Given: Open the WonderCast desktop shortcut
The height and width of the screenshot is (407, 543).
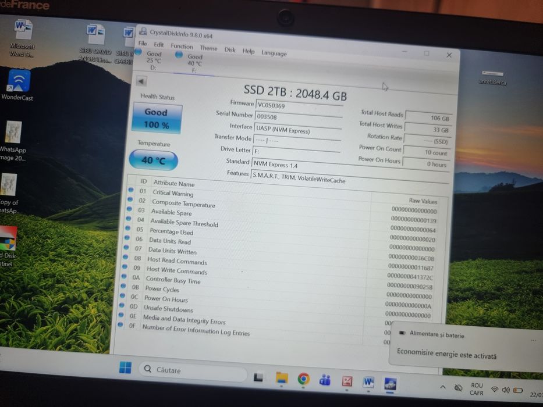Looking at the screenshot, I should click(19, 85).
